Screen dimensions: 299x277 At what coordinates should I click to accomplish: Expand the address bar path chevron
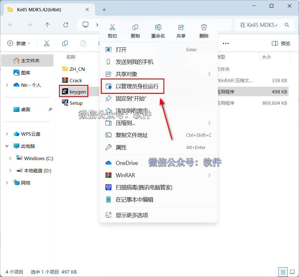(x=97, y=25)
